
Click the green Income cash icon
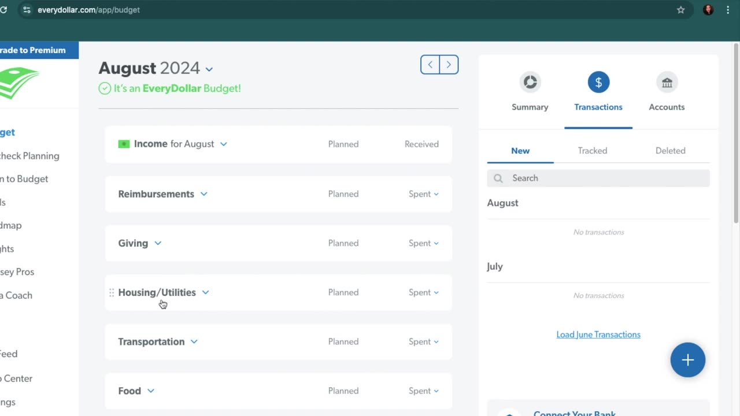(124, 144)
